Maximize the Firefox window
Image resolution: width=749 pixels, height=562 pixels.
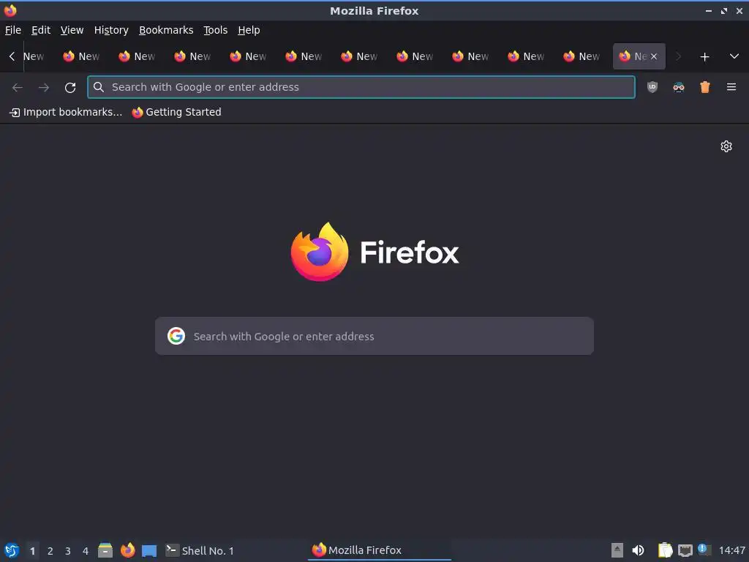(723, 10)
